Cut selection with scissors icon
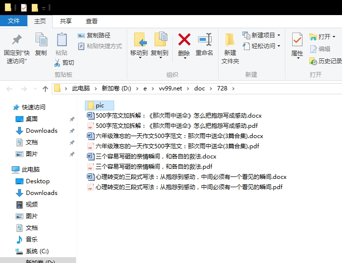Image resolution: width=342 pixels, height=263 pixels. tap(64, 63)
